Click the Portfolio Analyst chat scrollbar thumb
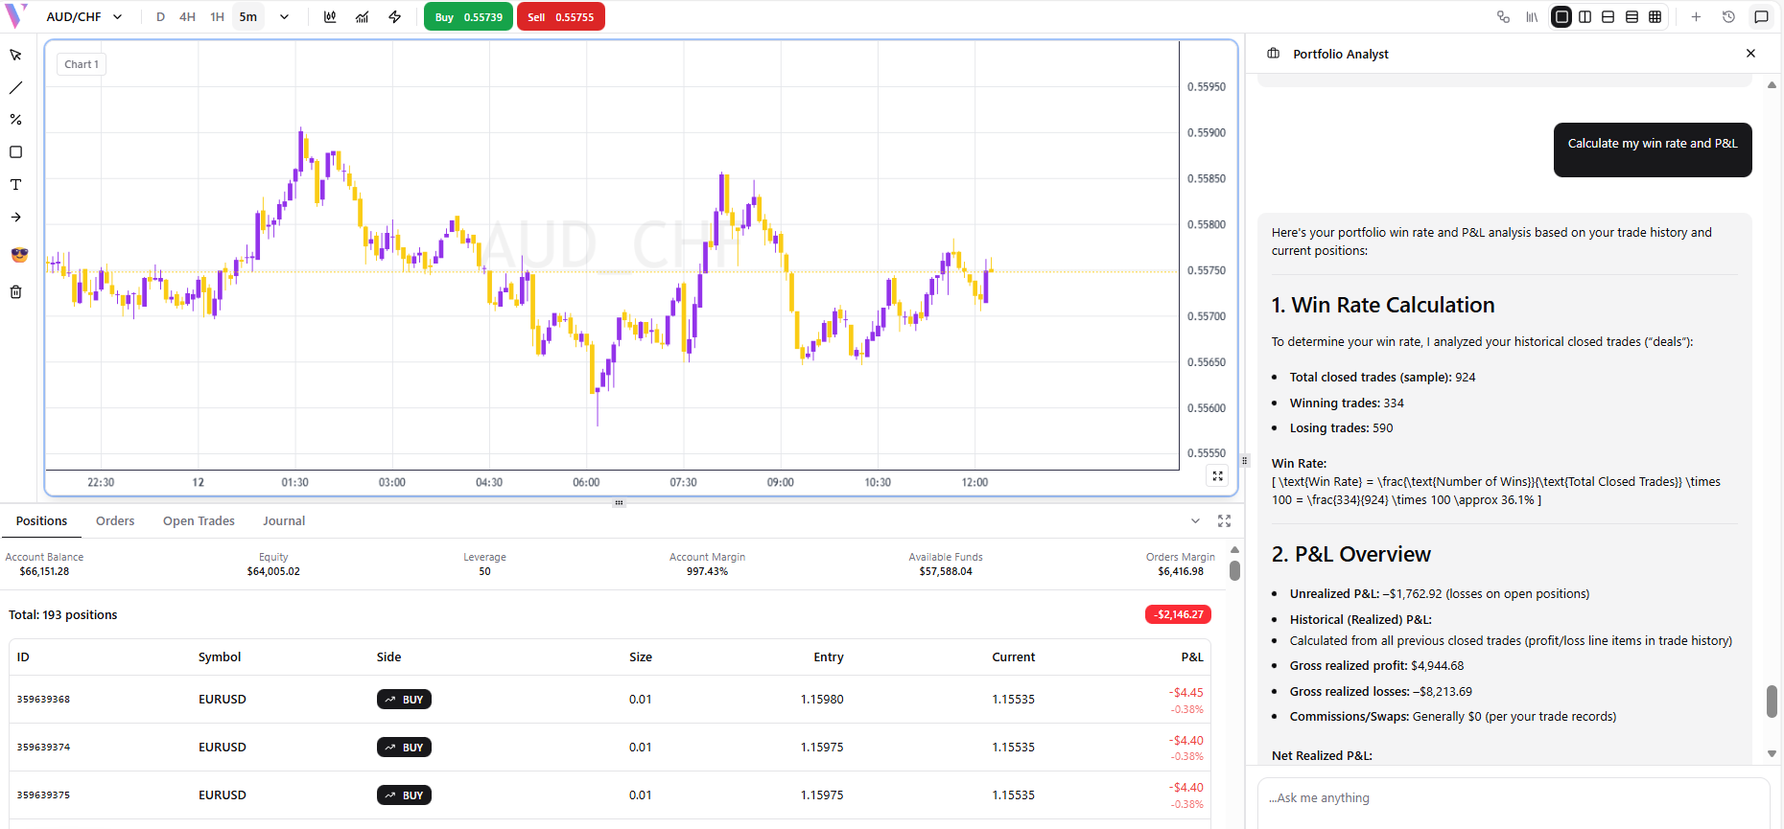This screenshot has width=1784, height=829. [x=1772, y=701]
